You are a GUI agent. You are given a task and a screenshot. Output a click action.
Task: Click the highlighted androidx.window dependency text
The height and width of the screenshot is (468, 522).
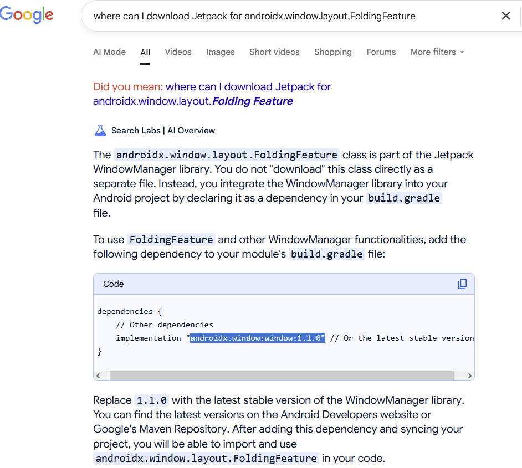pyautogui.click(x=257, y=338)
